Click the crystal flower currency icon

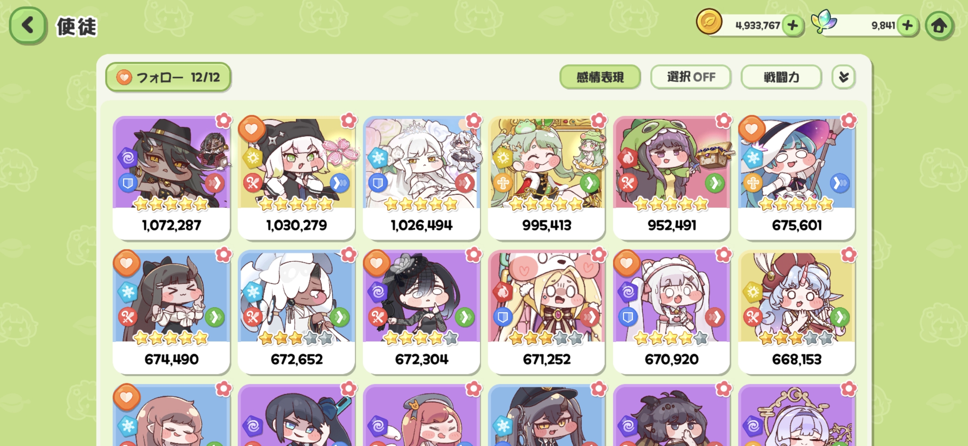824,21
